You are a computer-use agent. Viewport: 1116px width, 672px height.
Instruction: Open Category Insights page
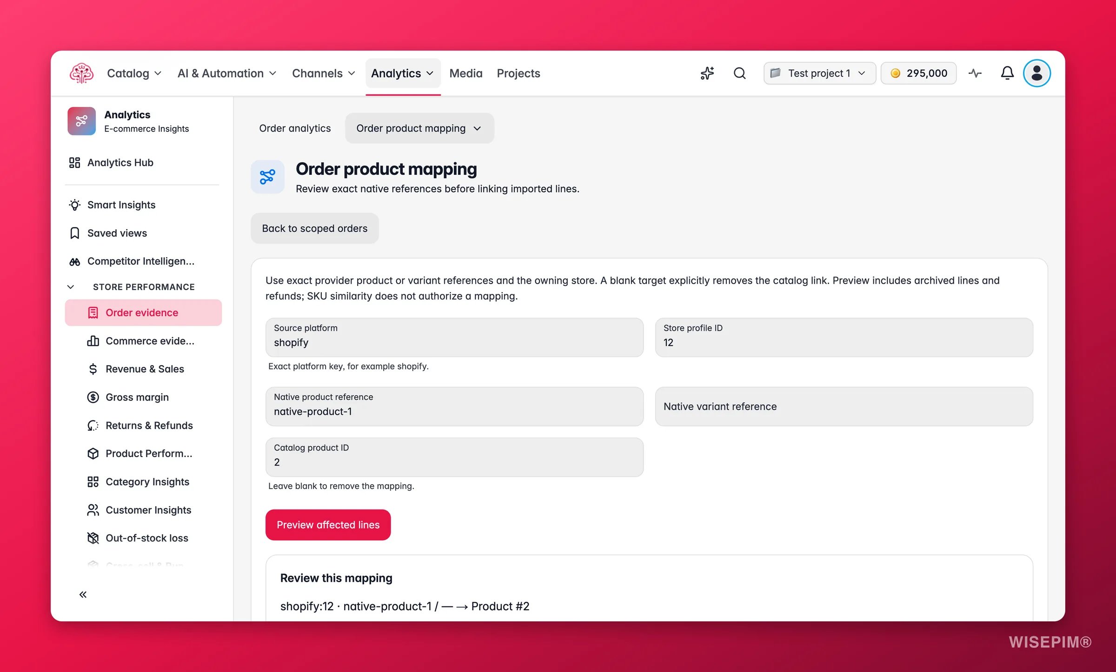(x=143, y=482)
